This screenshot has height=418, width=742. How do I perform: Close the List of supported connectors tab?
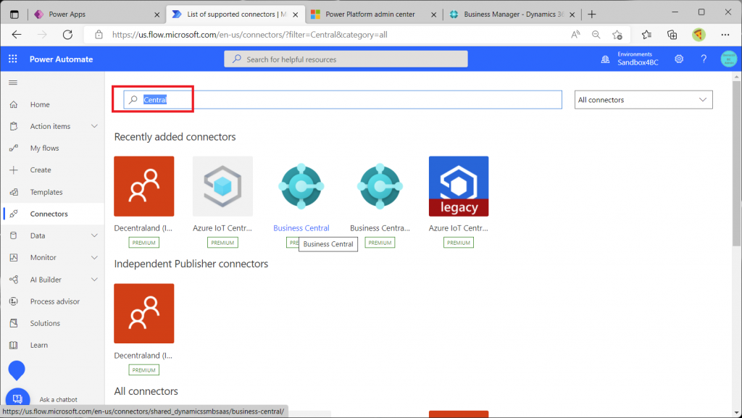click(x=296, y=14)
